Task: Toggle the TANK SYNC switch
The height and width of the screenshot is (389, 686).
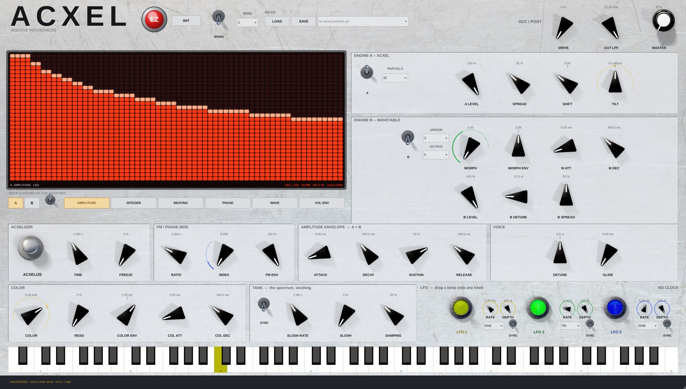Action: [x=264, y=304]
